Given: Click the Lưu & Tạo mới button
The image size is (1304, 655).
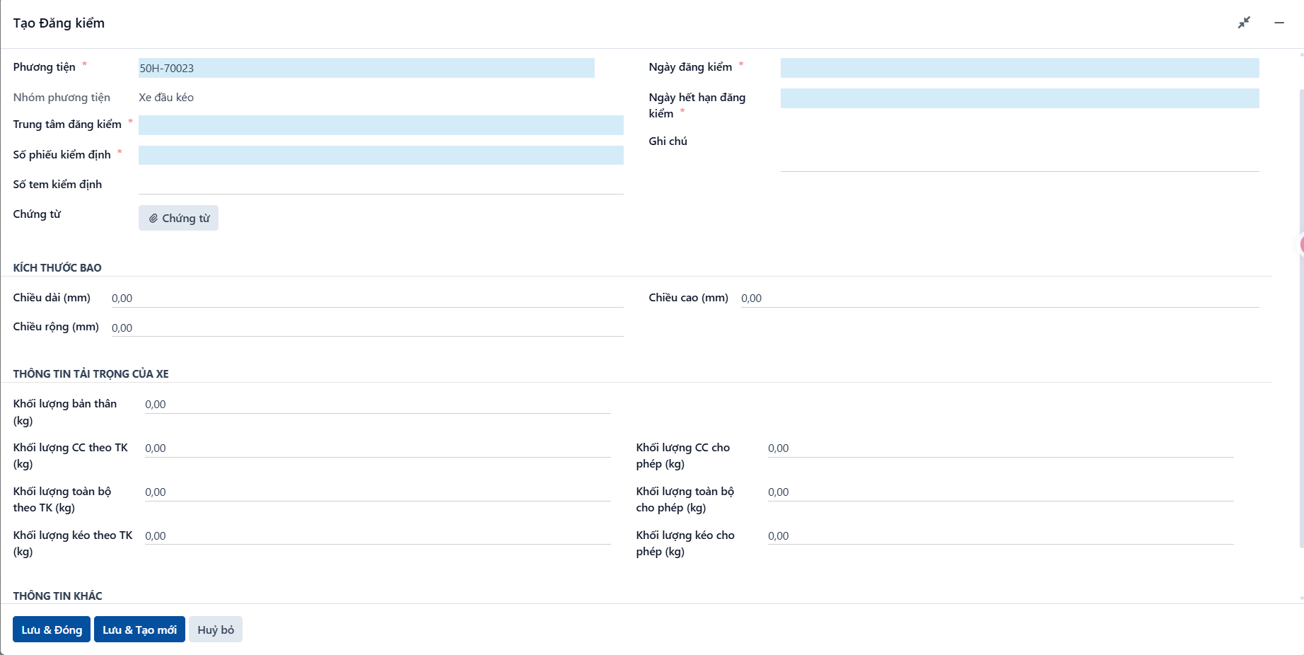Looking at the screenshot, I should pos(139,630).
